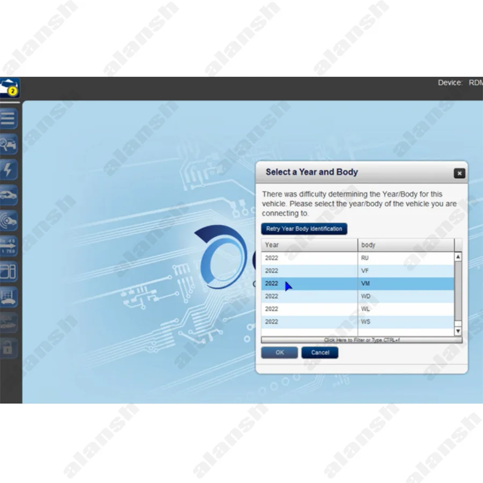This screenshot has height=483, width=483.
Task: Click the dimmed car icon above padlock
Action: 8,323
